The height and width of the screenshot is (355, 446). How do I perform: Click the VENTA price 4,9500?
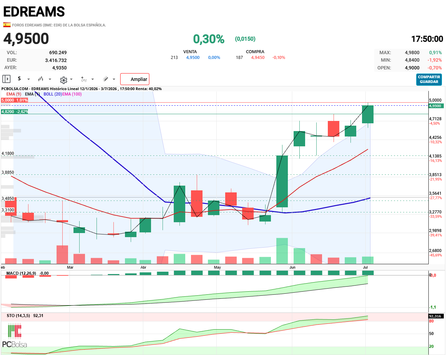(x=193, y=58)
